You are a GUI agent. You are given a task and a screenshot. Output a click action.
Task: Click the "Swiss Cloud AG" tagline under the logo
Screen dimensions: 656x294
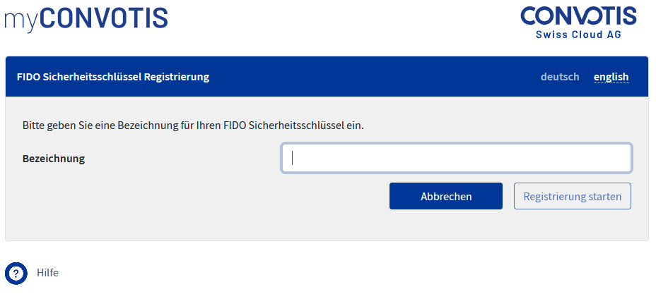tap(578, 35)
